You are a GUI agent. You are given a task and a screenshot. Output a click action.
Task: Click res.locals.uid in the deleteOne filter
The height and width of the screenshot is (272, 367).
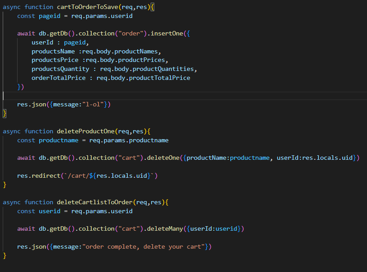(x=327, y=158)
